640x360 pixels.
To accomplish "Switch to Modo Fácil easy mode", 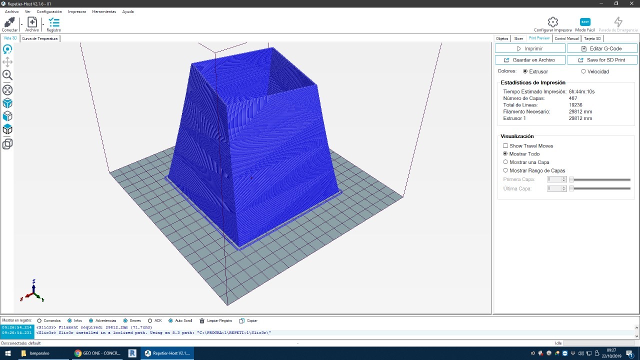I will click(585, 22).
